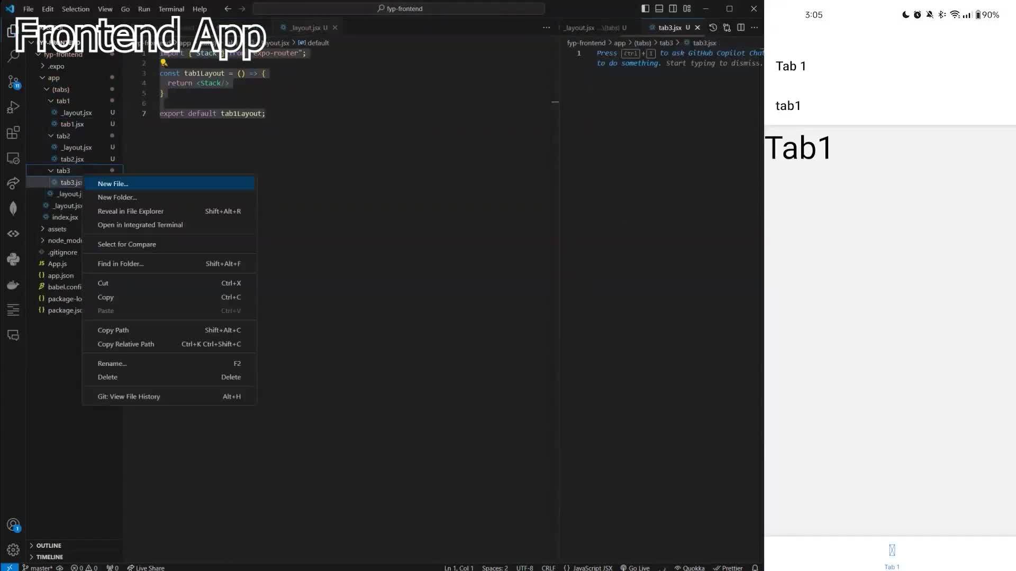1016x571 pixels.
Task: Open the Search view in activity bar
Action: pyautogui.click(x=13, y=56)
